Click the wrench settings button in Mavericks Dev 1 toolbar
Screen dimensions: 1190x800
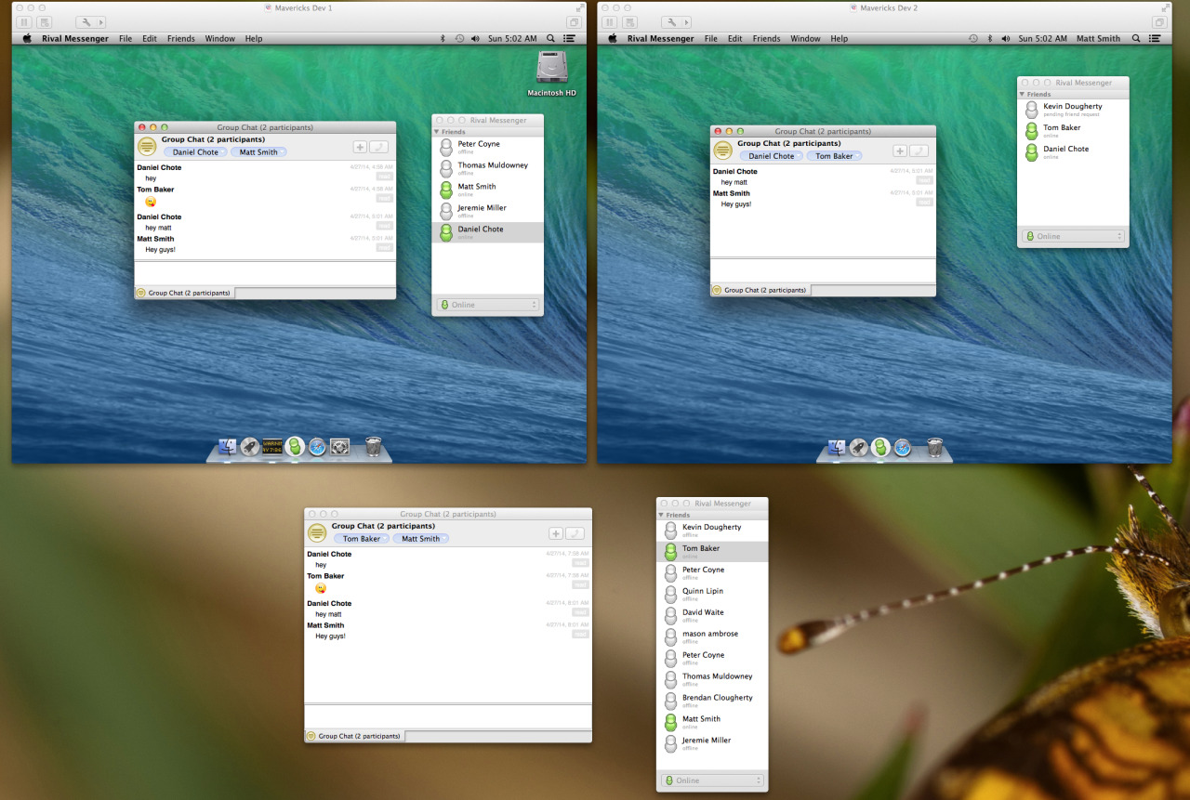tap(85, 22)
